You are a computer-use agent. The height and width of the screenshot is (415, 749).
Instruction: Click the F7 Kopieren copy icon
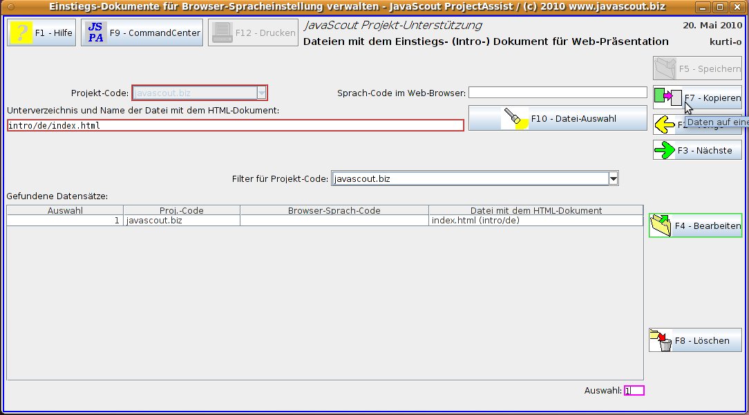click(x=667, y=98)
